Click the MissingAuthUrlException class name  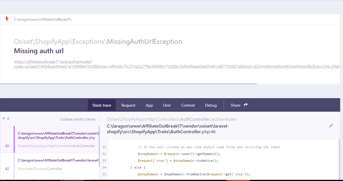point(144,42)
